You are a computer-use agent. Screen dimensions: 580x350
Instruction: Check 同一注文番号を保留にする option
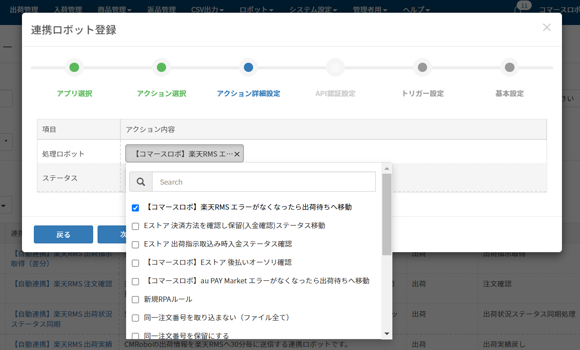pyautogui.click(x=135, y=336)
